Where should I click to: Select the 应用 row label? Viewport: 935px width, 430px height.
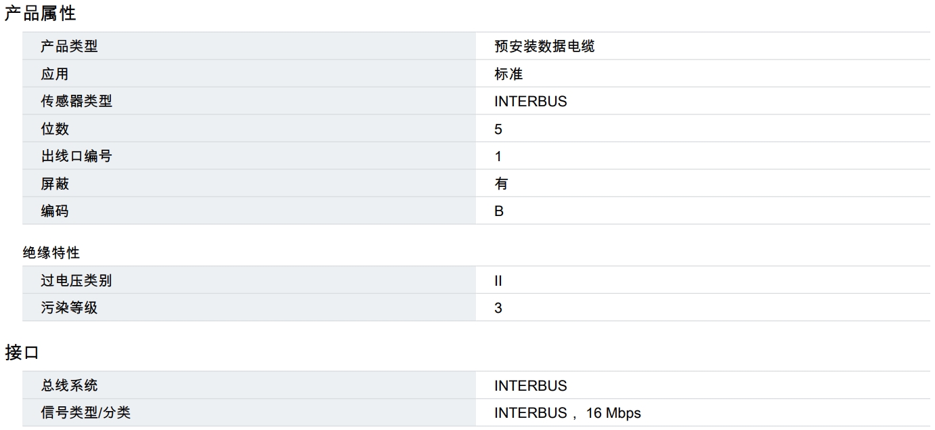55,74
